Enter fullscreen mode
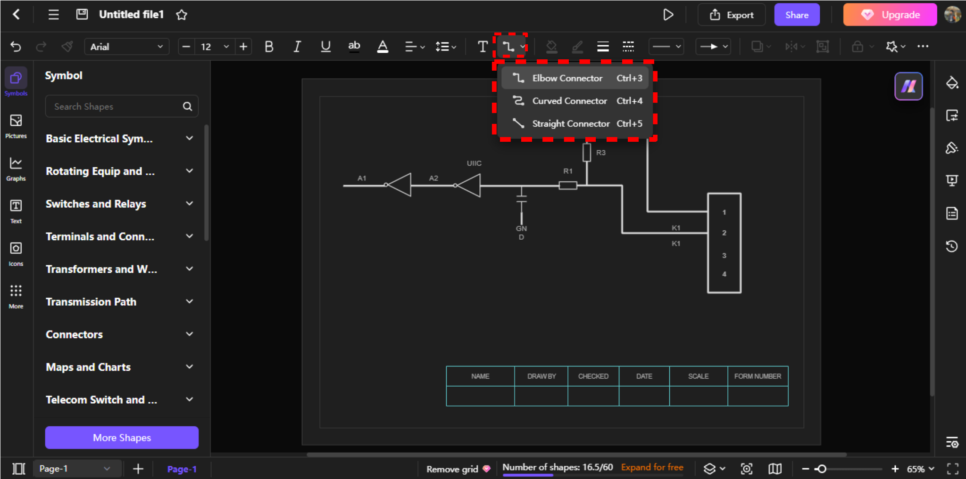This screenshot has width=966, height=479. 952,469
